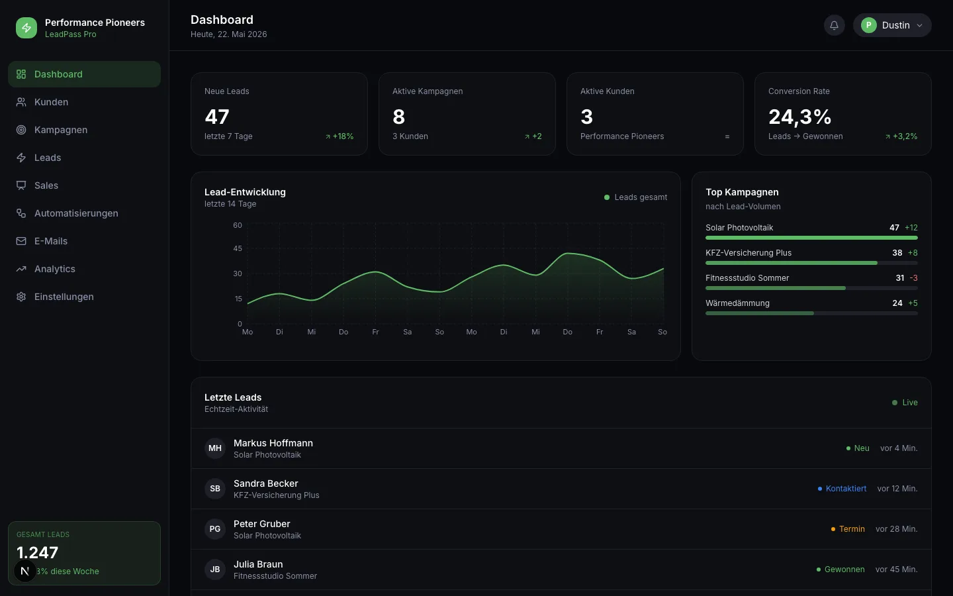Click the Gewonnen status tag

point(840,570)
